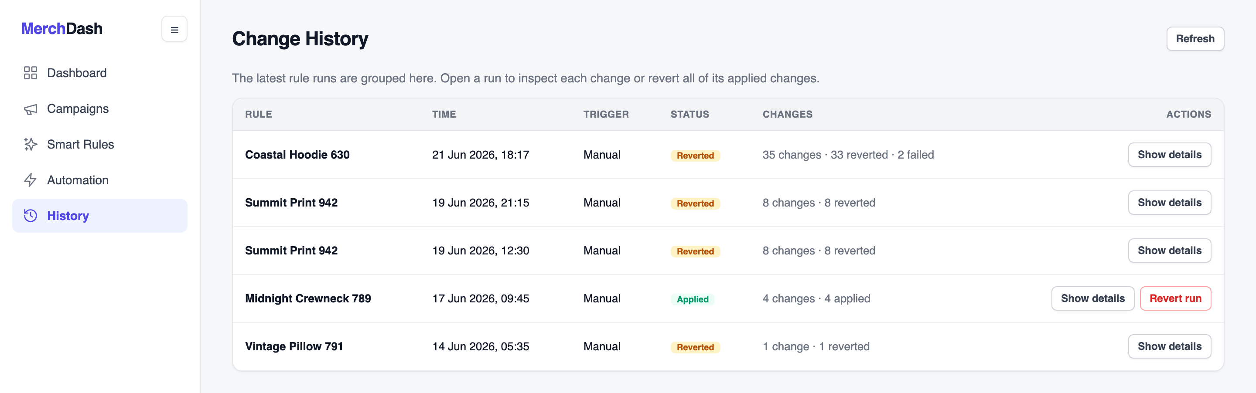This screenshot has width=1256, height=393.
Task: Click the latest rule runs description text
Action: (x=525, y=78)
